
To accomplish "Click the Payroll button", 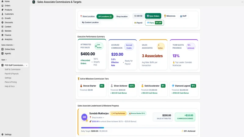I will [x=138, y=23].
